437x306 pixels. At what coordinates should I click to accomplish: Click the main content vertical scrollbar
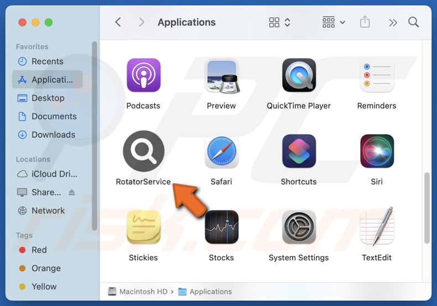tap(427, 208)
